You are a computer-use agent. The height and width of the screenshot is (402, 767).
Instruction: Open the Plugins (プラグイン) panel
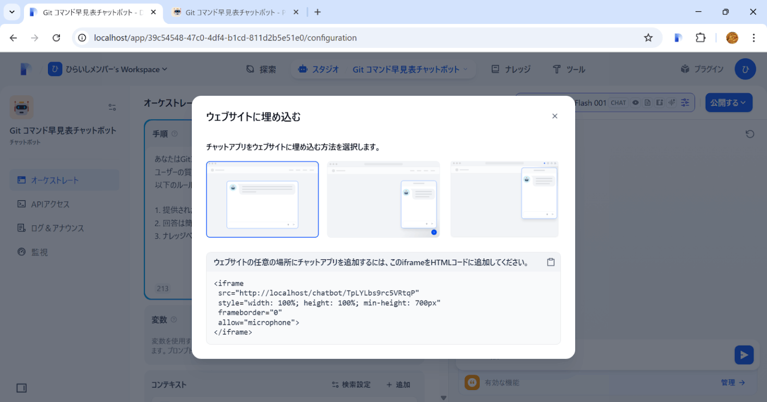701,69
